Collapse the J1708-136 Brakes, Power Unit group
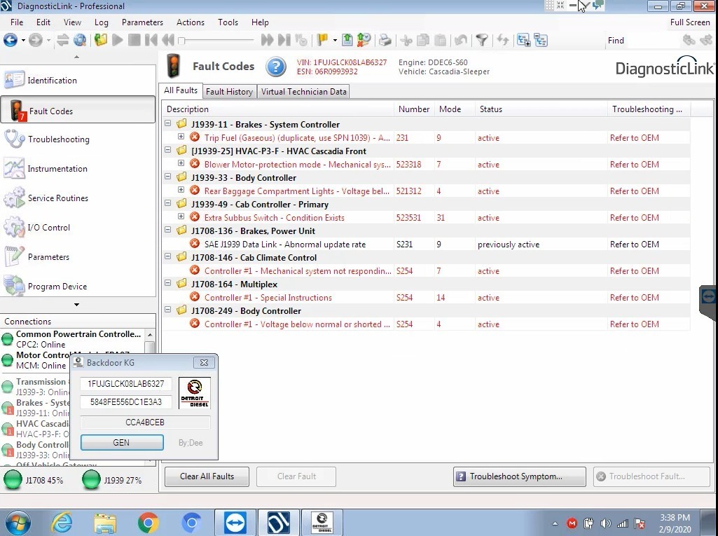Screen dimensions: 718x536 (168, 230)
